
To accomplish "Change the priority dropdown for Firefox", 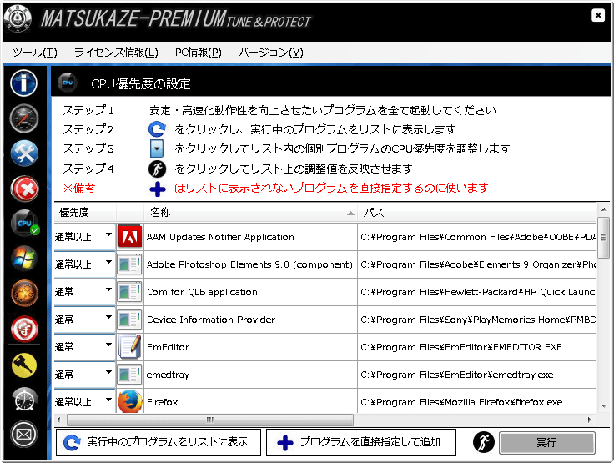I will pos(108,401).
